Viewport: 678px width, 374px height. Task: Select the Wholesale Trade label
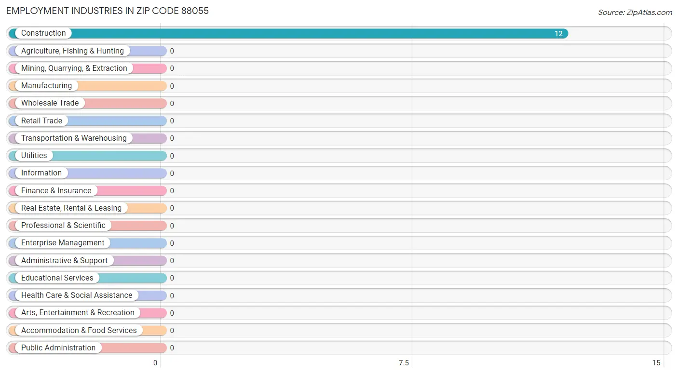(50, 103)
